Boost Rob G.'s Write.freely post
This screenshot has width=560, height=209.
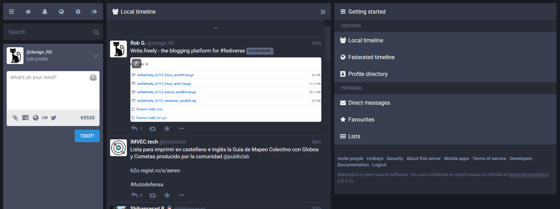tap(152, 129)
